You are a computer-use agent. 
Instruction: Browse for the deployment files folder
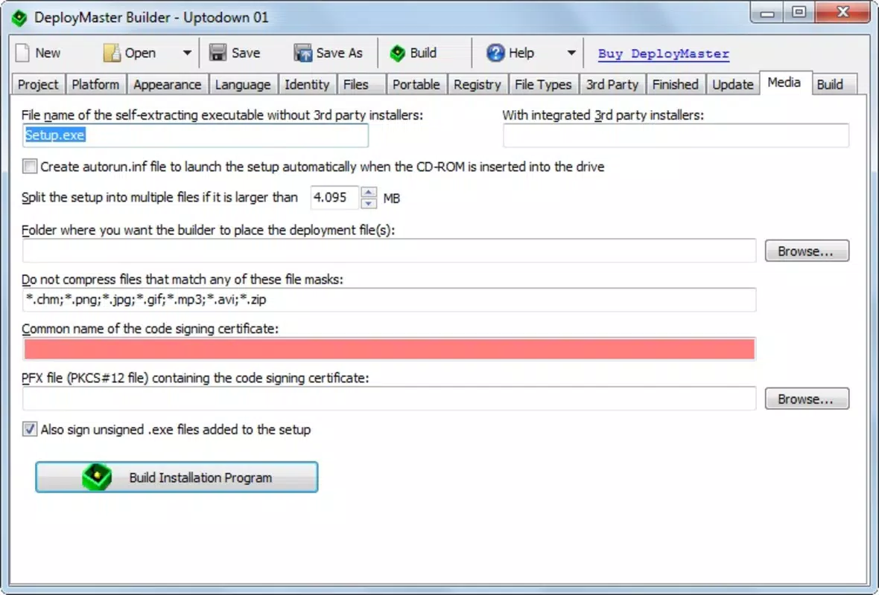[x=807, y=251]
